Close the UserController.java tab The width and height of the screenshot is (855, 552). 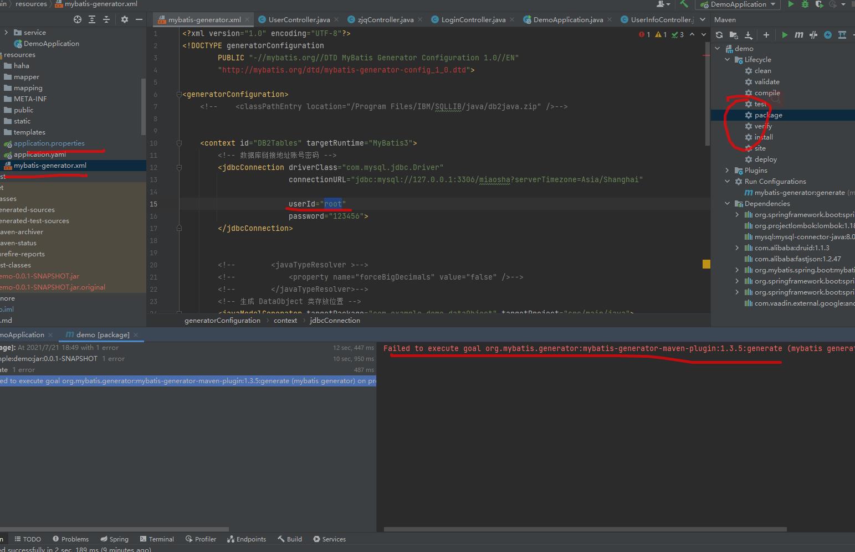tap(336, 19)
